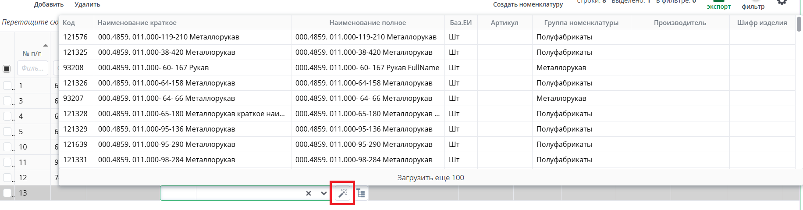Viewport: 803px width, 210px height.
Task: Clear the combo box with the X icon
Action: point(309,193)
